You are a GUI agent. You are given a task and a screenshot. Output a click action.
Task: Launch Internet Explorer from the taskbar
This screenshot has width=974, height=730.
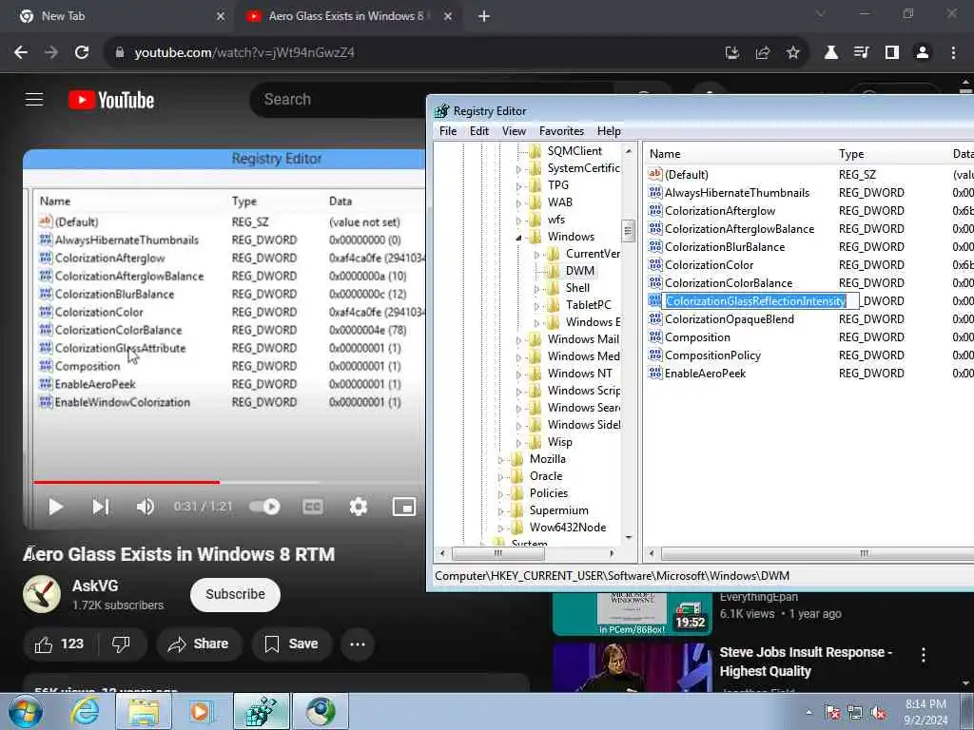click(x=85, y=711)
